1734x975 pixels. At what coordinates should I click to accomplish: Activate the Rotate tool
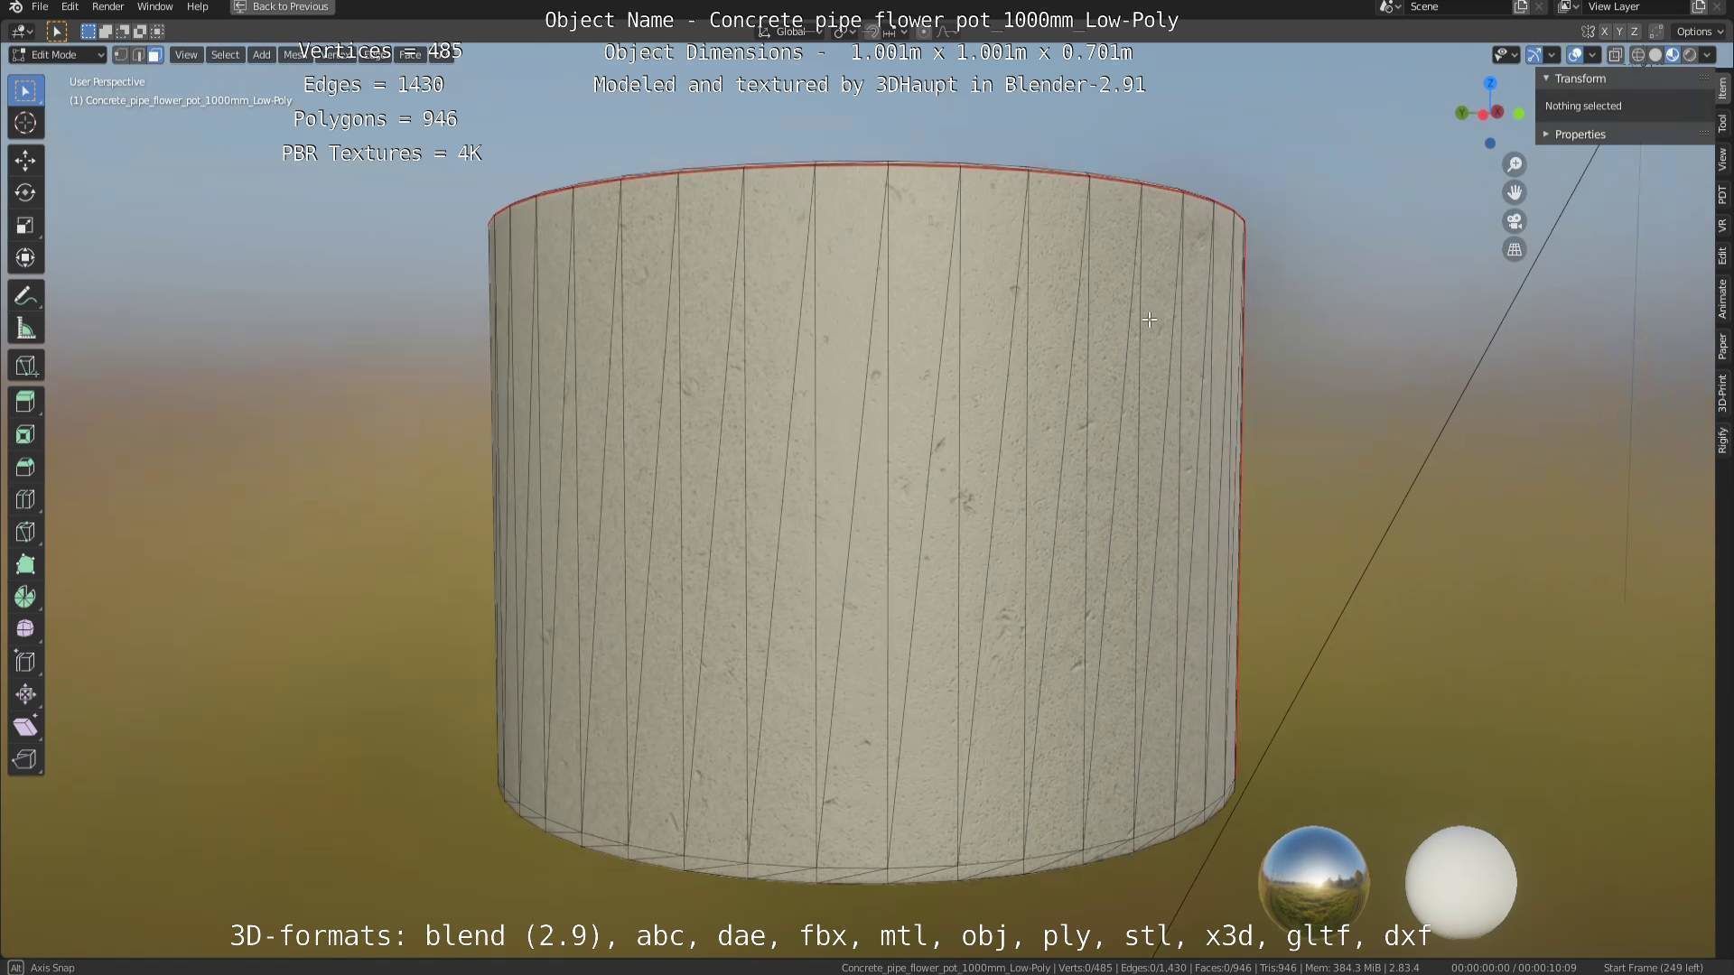pos(25,193)
